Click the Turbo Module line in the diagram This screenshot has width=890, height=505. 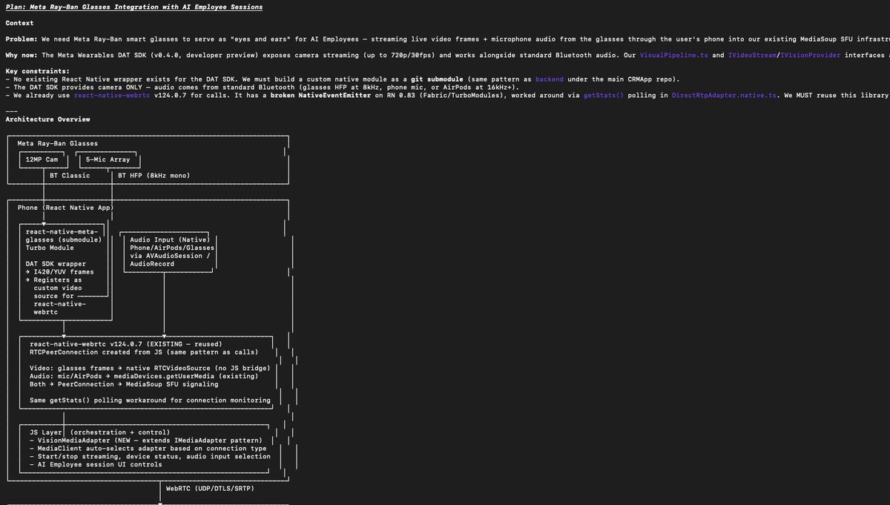click(x=49, y=248)
